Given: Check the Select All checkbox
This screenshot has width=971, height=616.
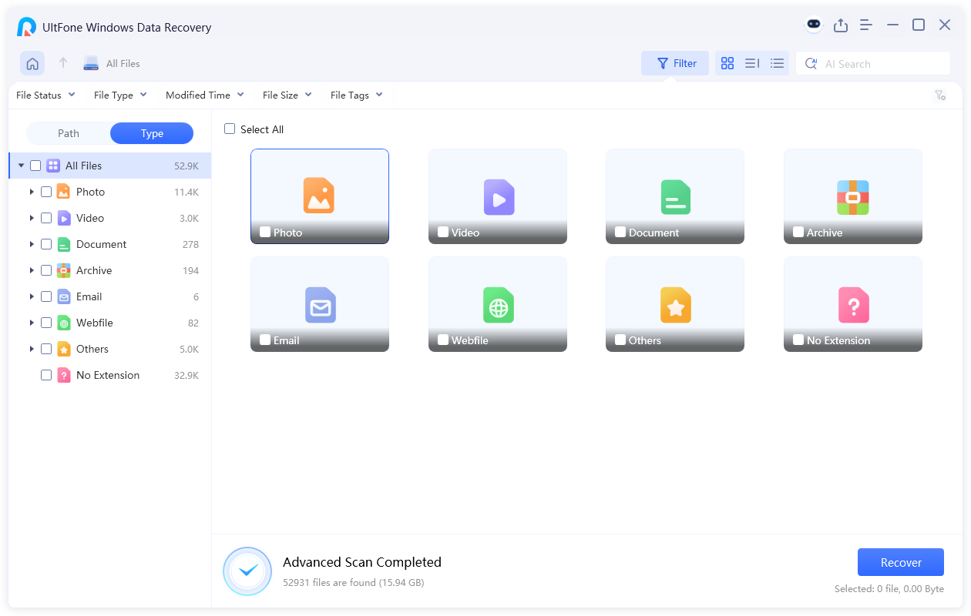Looking at the screenshot, I should [230, 129].
